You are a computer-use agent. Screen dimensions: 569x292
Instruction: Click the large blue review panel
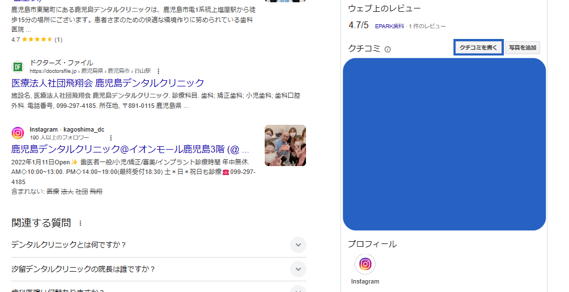tap(444, 144)
